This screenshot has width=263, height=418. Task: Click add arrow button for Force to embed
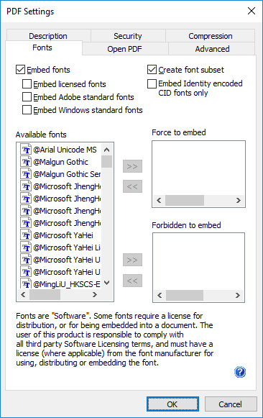pyautogui.click(x=132, y=166)
